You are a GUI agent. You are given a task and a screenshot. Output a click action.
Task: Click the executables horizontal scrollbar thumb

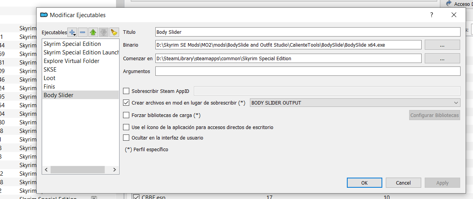click(x=77, y=170)
